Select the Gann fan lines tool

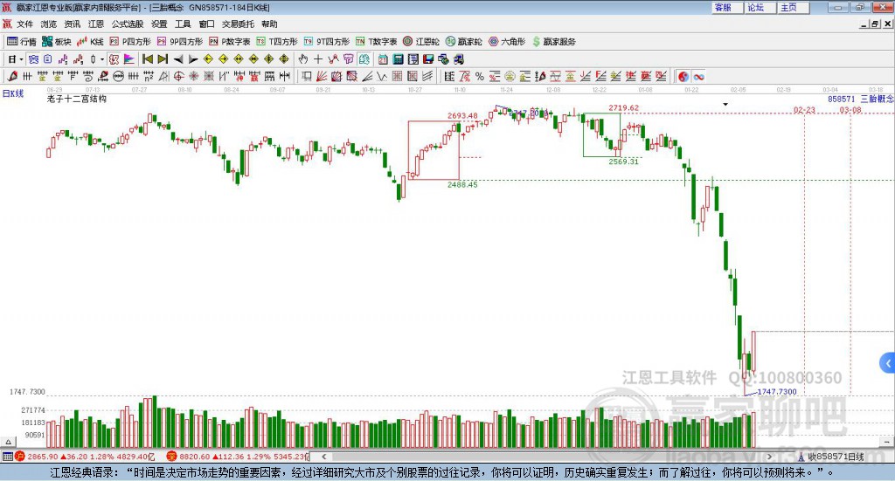point(322,76)
